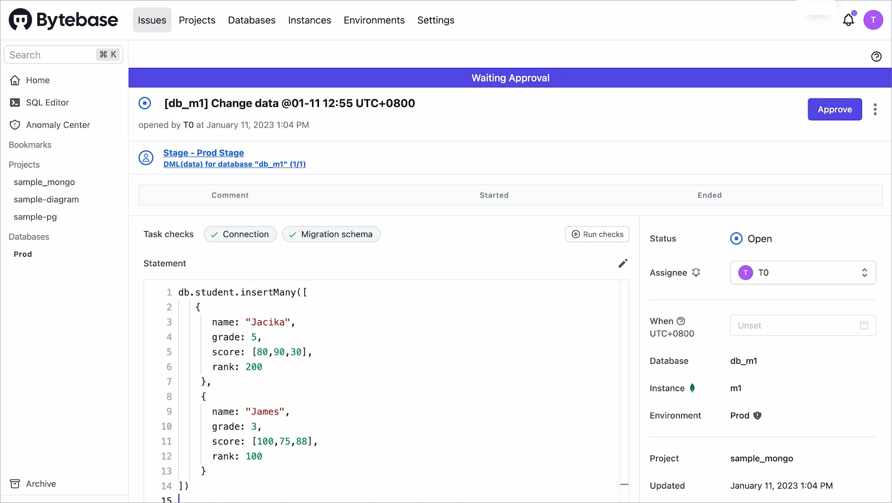Click the Waiting Approval banner
Screen dimensions: 892x503
(x=510, y=78)
